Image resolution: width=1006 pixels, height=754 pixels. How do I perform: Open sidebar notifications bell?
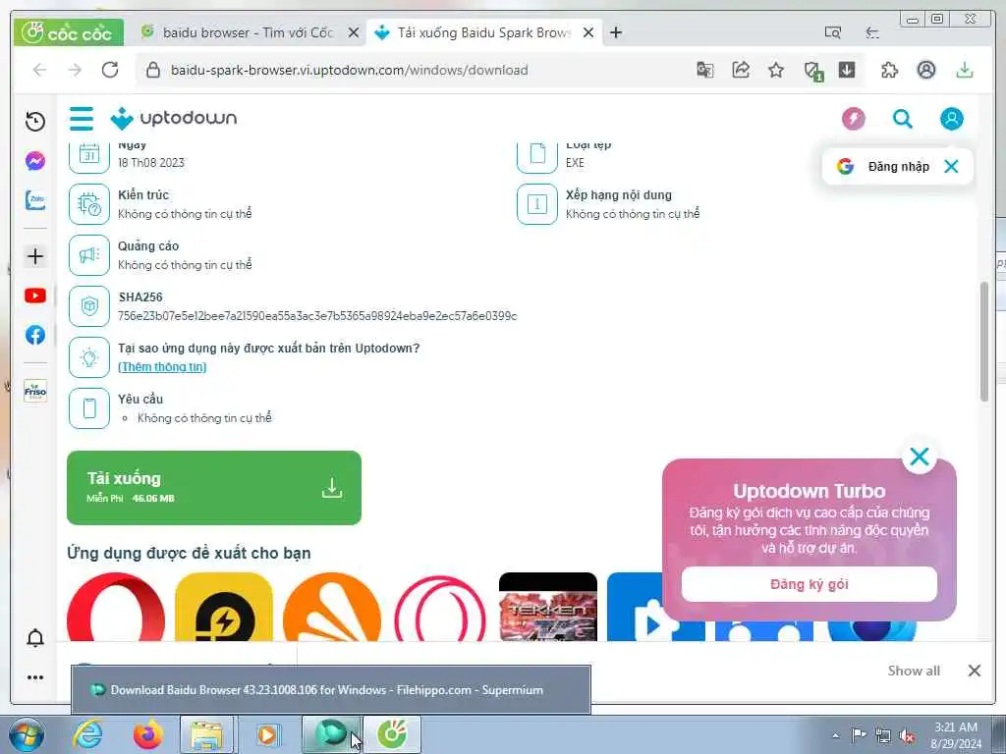35,638
